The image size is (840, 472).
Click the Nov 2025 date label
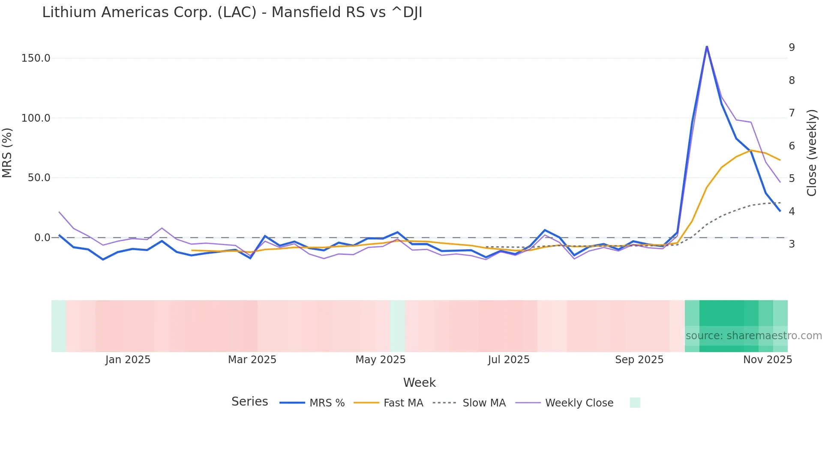[768, 360]
